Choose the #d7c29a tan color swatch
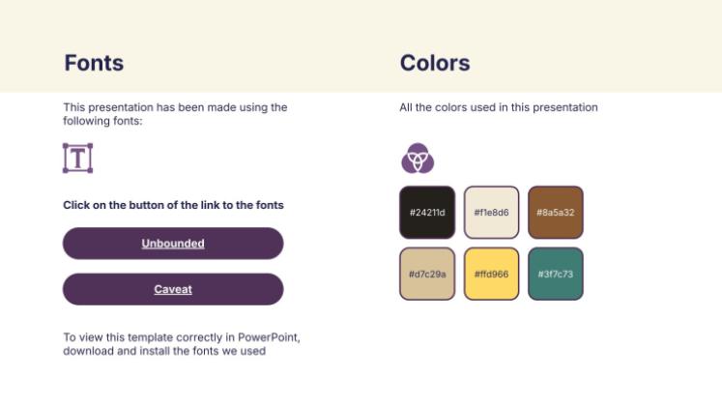The width and height of the screenshot is (722, 406). (427, 274)
